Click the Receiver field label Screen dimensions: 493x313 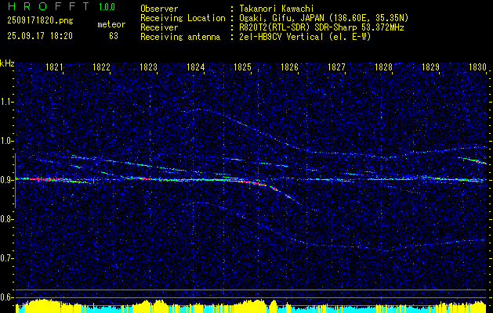(159, 27)
